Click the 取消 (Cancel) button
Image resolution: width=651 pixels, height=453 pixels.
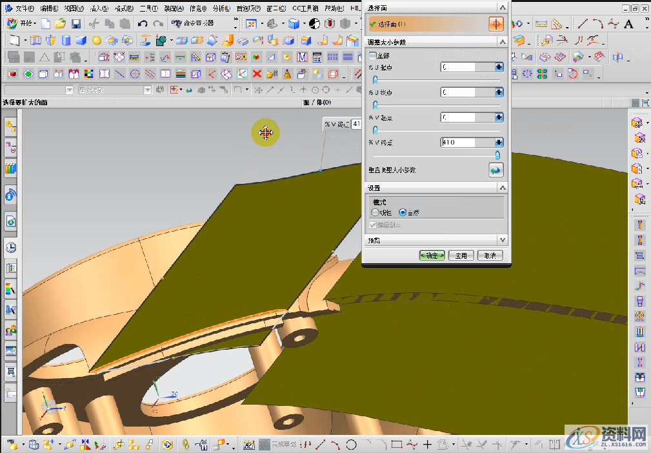489,256
